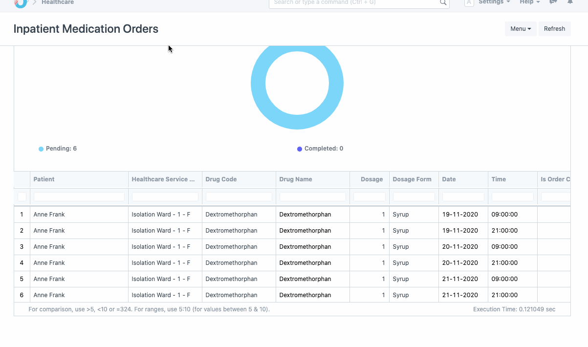Viewport: 588px width, 347px height.
Task: Focus the Patient filter input
Action: 79,196
